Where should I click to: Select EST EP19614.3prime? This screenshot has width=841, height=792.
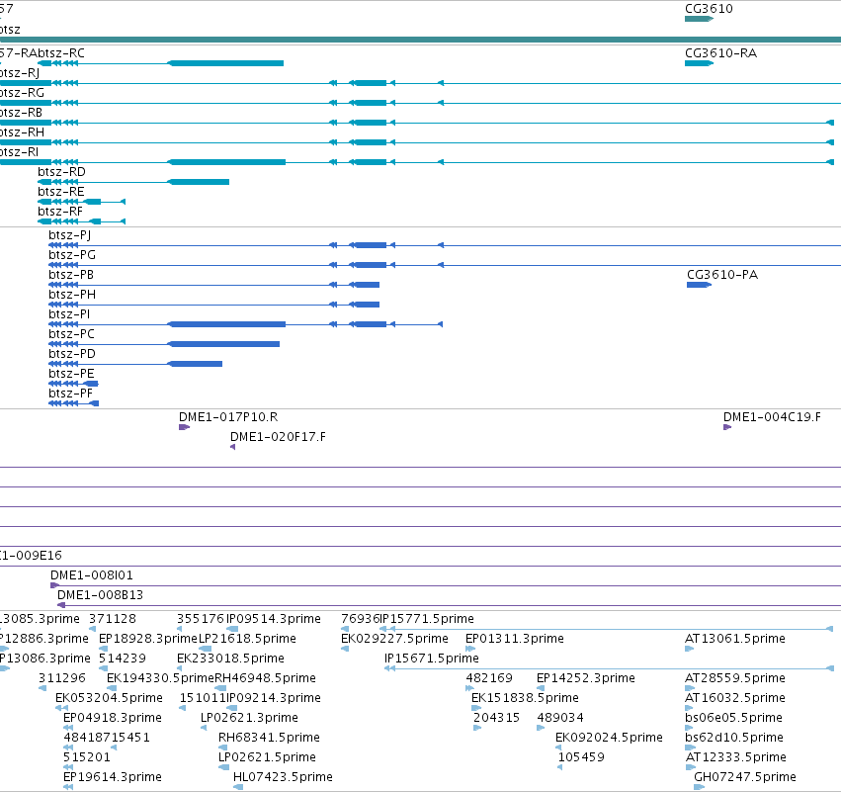(113, 777)
